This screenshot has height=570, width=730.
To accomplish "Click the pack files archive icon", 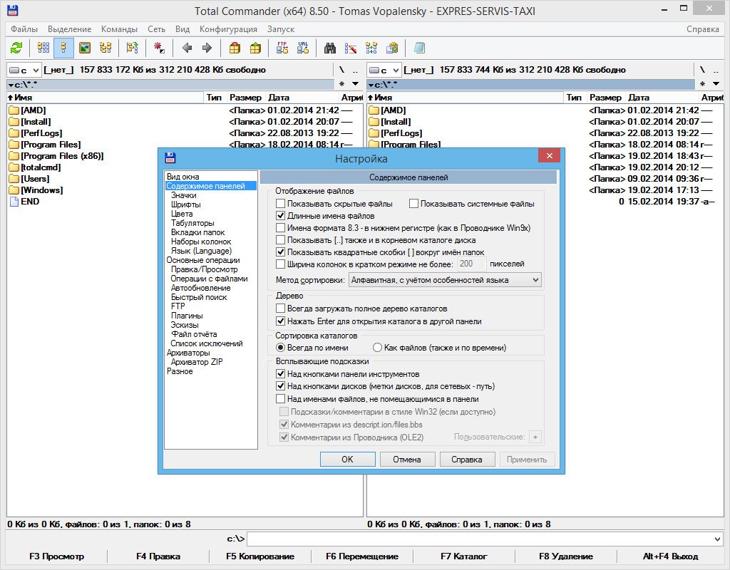I will coord(235,48).
